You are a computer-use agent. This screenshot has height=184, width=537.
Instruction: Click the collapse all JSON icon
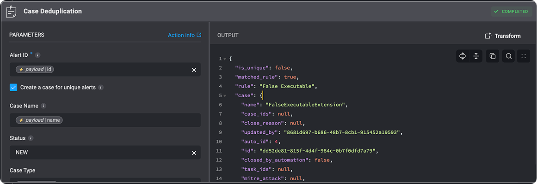(x=475, y=56)
